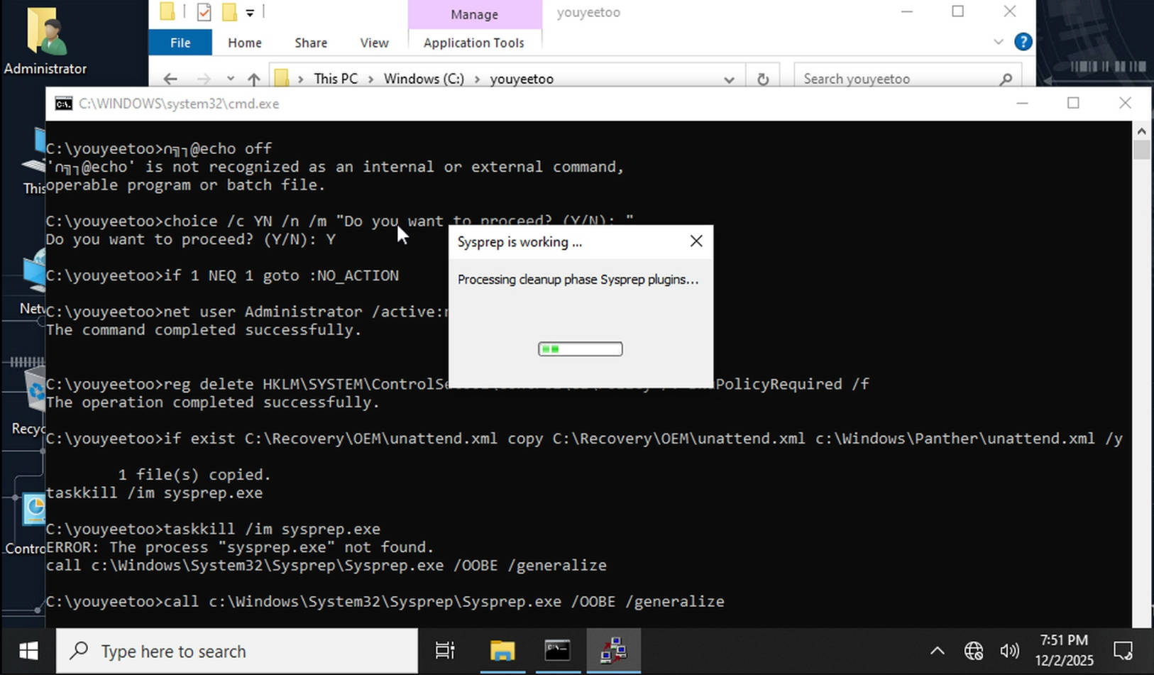Screen dimensions: 1154x675
Task: Switch to the Application Tools tab
Action: [x=473, y=43]
